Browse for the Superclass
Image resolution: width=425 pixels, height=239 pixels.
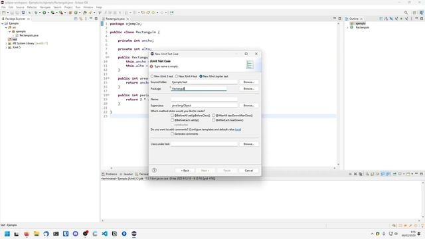(248, 106)
